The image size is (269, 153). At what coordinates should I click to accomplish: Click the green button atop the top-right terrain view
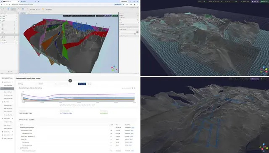(x=264, y=2)
